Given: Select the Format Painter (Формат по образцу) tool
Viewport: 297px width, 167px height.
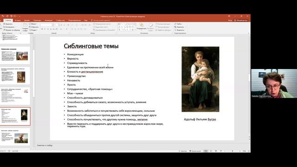Looking at the screenshot, I should pos(12,30).
